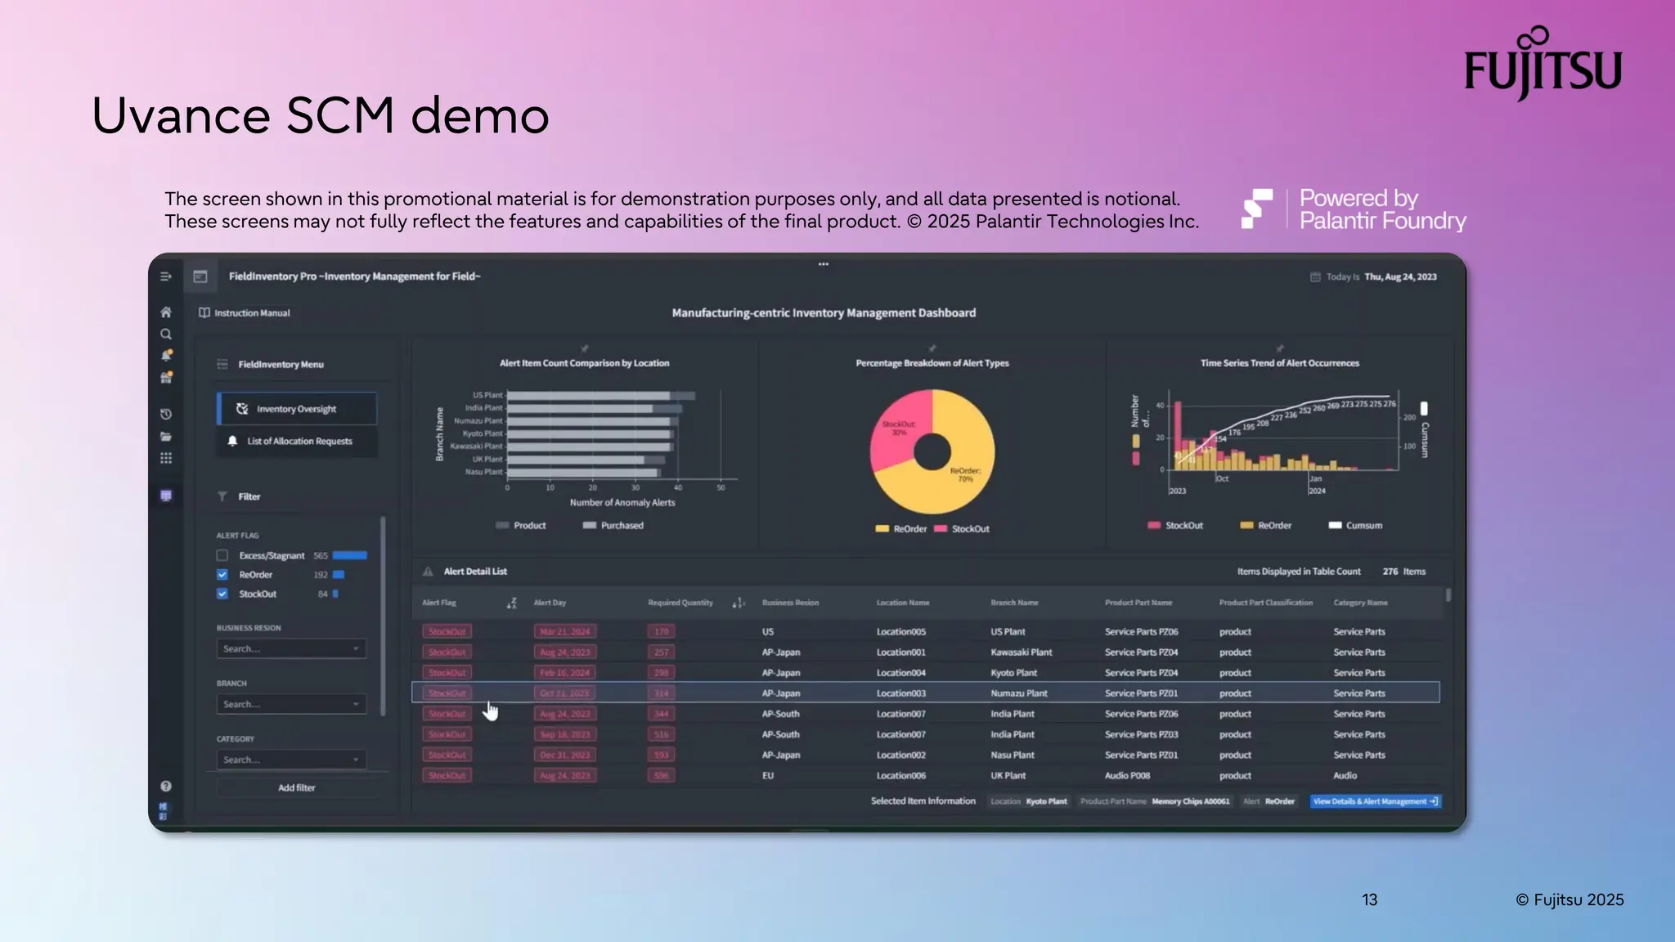Open the Instruction Manual book icon
This screenshot has width=1675, height=942.
(x=204, y=312)
